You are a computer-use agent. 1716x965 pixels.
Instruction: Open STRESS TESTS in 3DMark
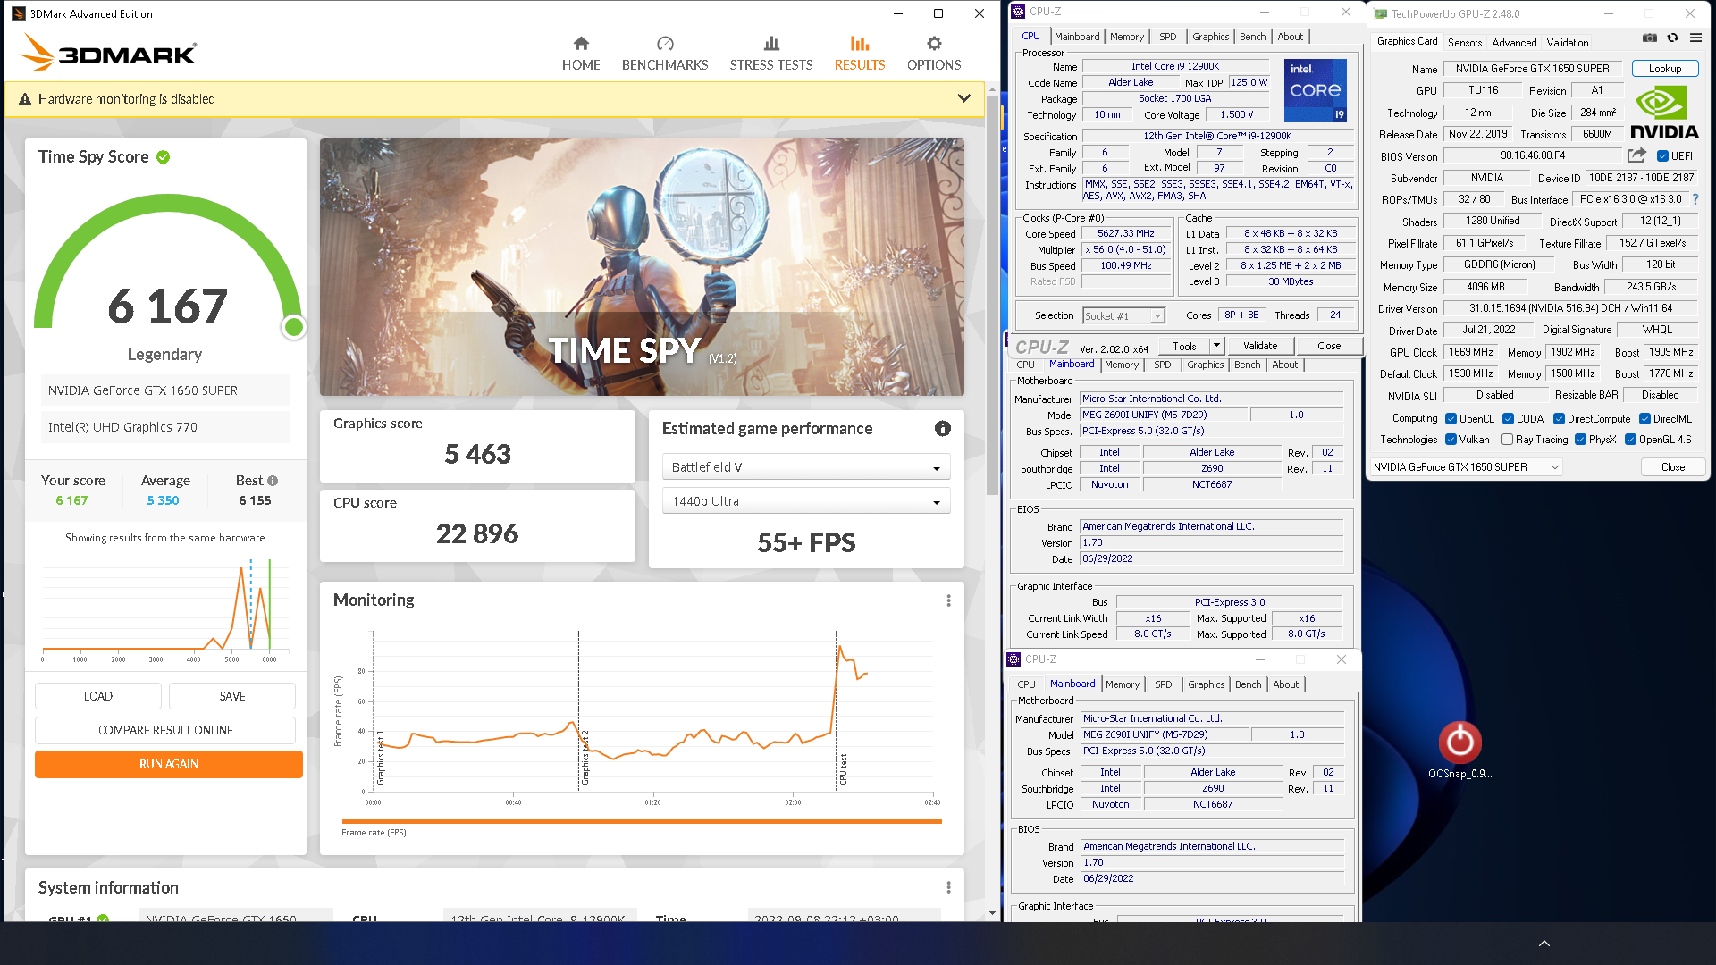(771, 54)
